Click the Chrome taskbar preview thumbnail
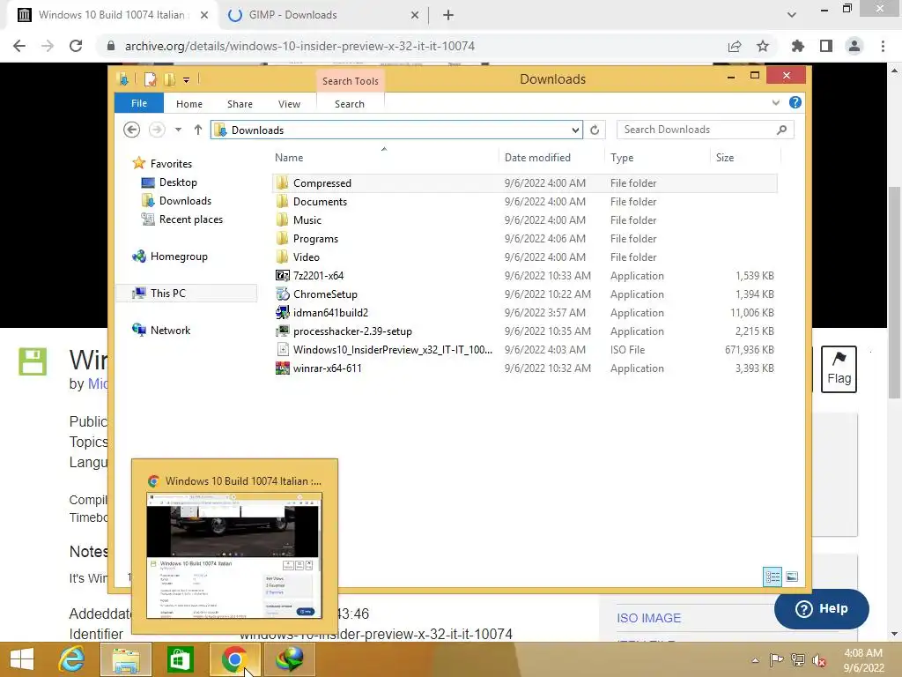The width and height of the screenshot is (902, 677). click(x=234, y=555)
